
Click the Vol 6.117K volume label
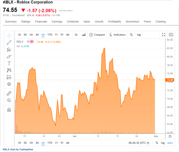point(23,46)
